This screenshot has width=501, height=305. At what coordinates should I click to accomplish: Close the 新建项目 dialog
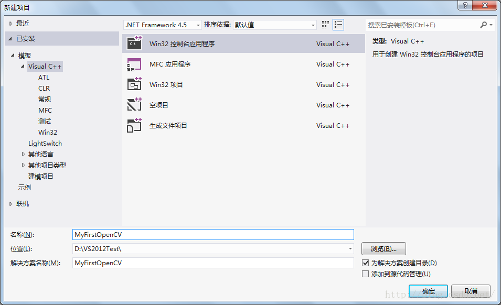click(485, 5)
